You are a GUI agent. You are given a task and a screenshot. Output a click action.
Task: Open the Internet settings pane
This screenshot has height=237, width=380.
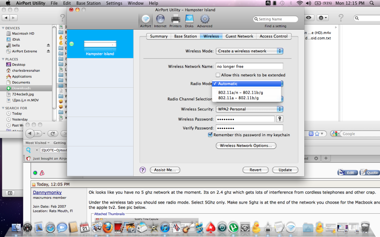pyautogui.click(x=160, y=21)
